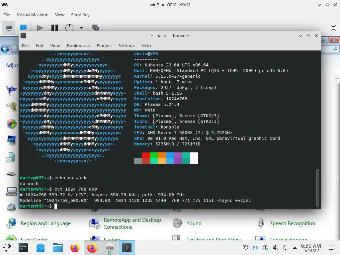Click the virt-manager title bar down chevron

coord(319,5)
